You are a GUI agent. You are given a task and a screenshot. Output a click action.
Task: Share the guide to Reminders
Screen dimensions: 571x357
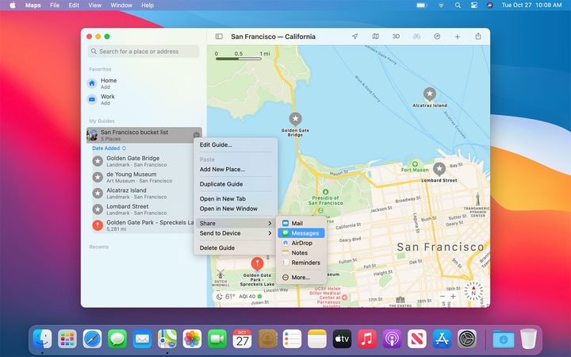click(301, 263)
